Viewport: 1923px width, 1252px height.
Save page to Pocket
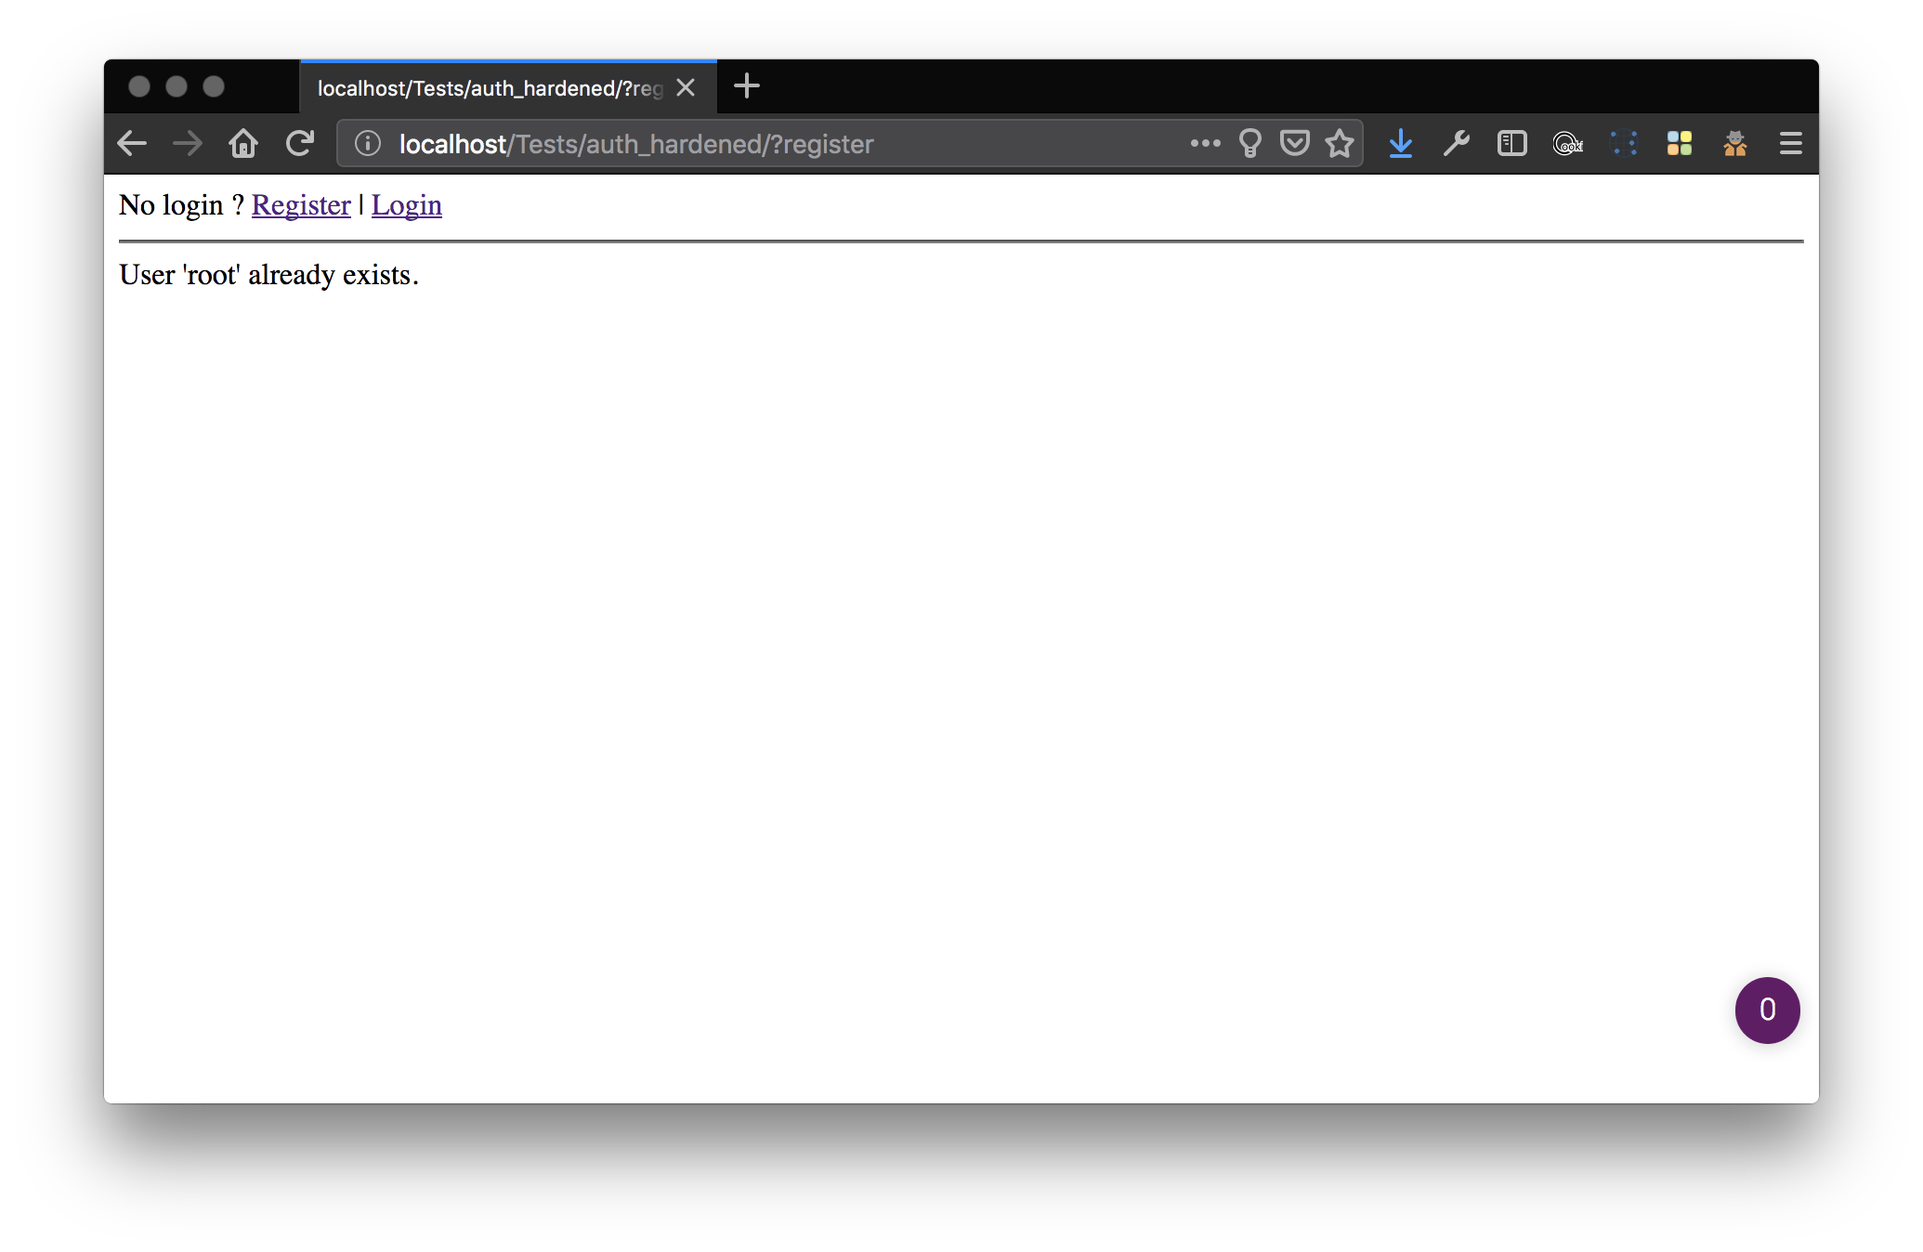pyautogui.click(x=1295, y=143)
